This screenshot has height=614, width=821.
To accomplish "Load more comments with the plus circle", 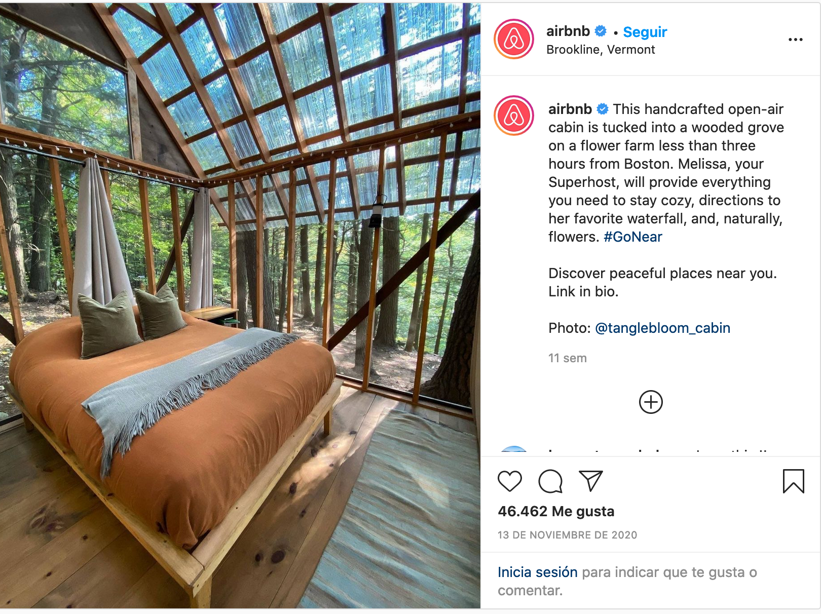I will tap(651, 402).
